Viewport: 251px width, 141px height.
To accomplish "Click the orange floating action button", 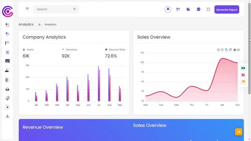I will tap(238, 132).
